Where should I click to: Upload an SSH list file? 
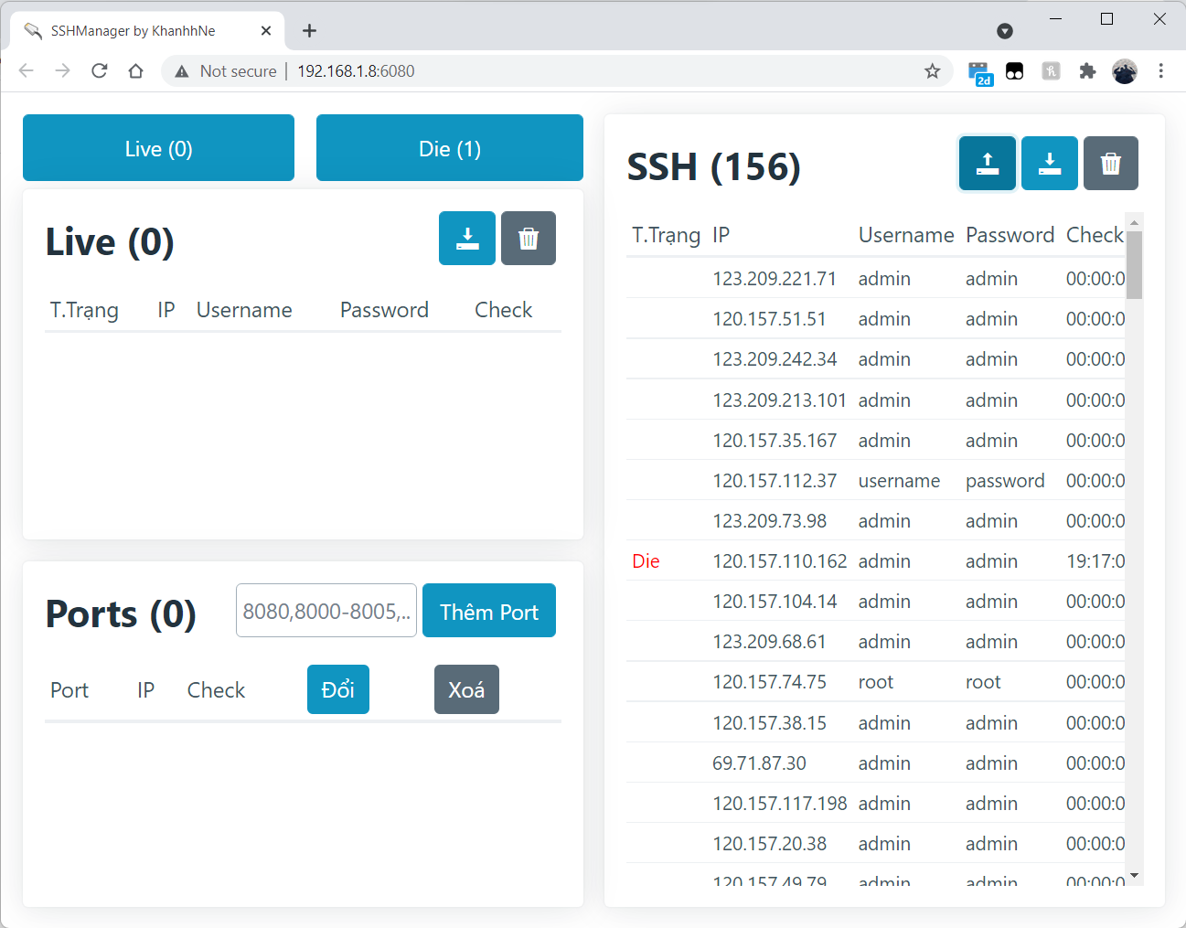[988, 164]
